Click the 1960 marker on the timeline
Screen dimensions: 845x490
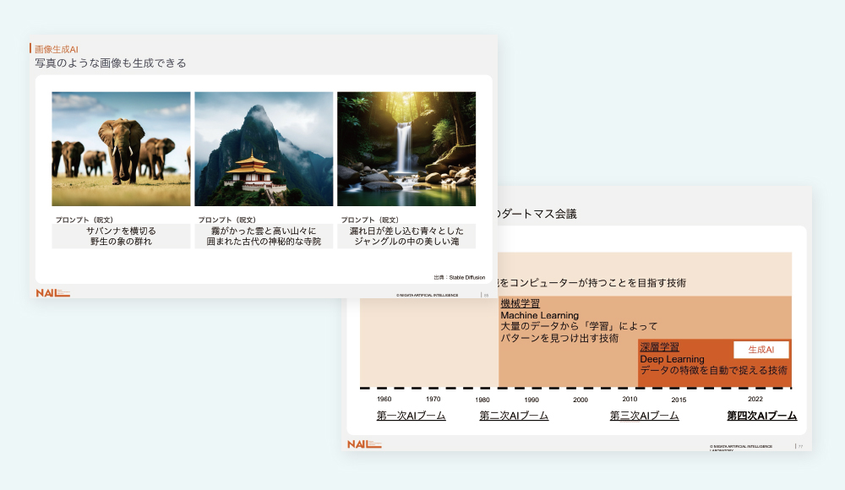click(x=384, y=399)
